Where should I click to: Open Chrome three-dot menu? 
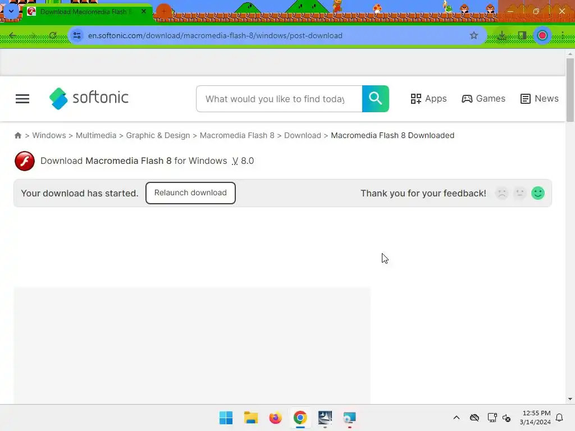tap(563, 35)
